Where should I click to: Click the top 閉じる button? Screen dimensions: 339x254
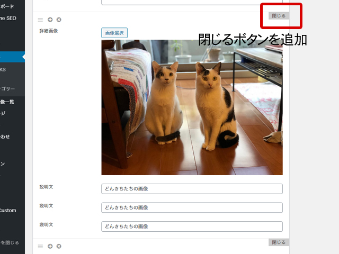(x=279, y=16)
